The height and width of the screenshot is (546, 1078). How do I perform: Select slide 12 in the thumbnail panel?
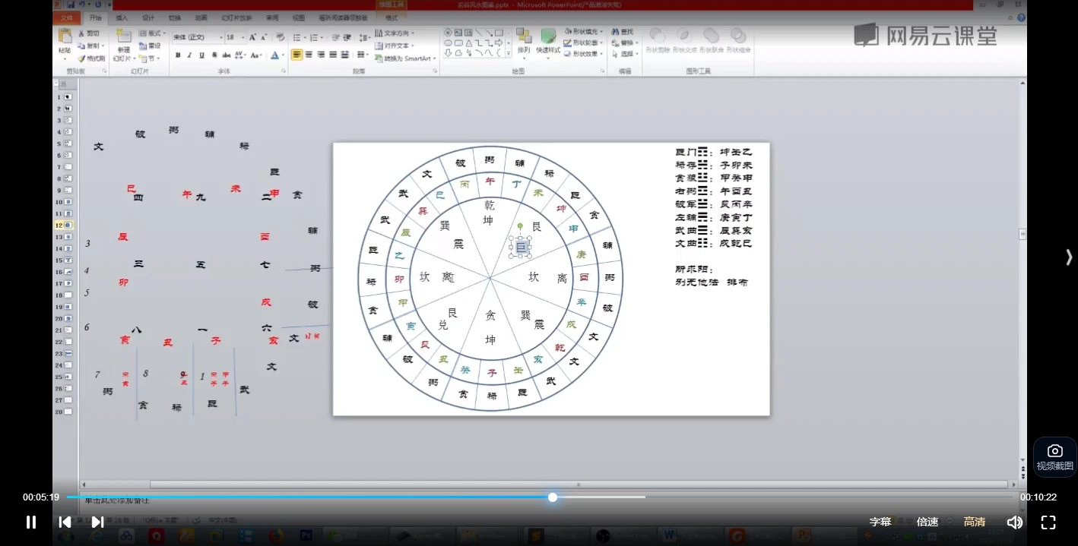pos(65,225)
